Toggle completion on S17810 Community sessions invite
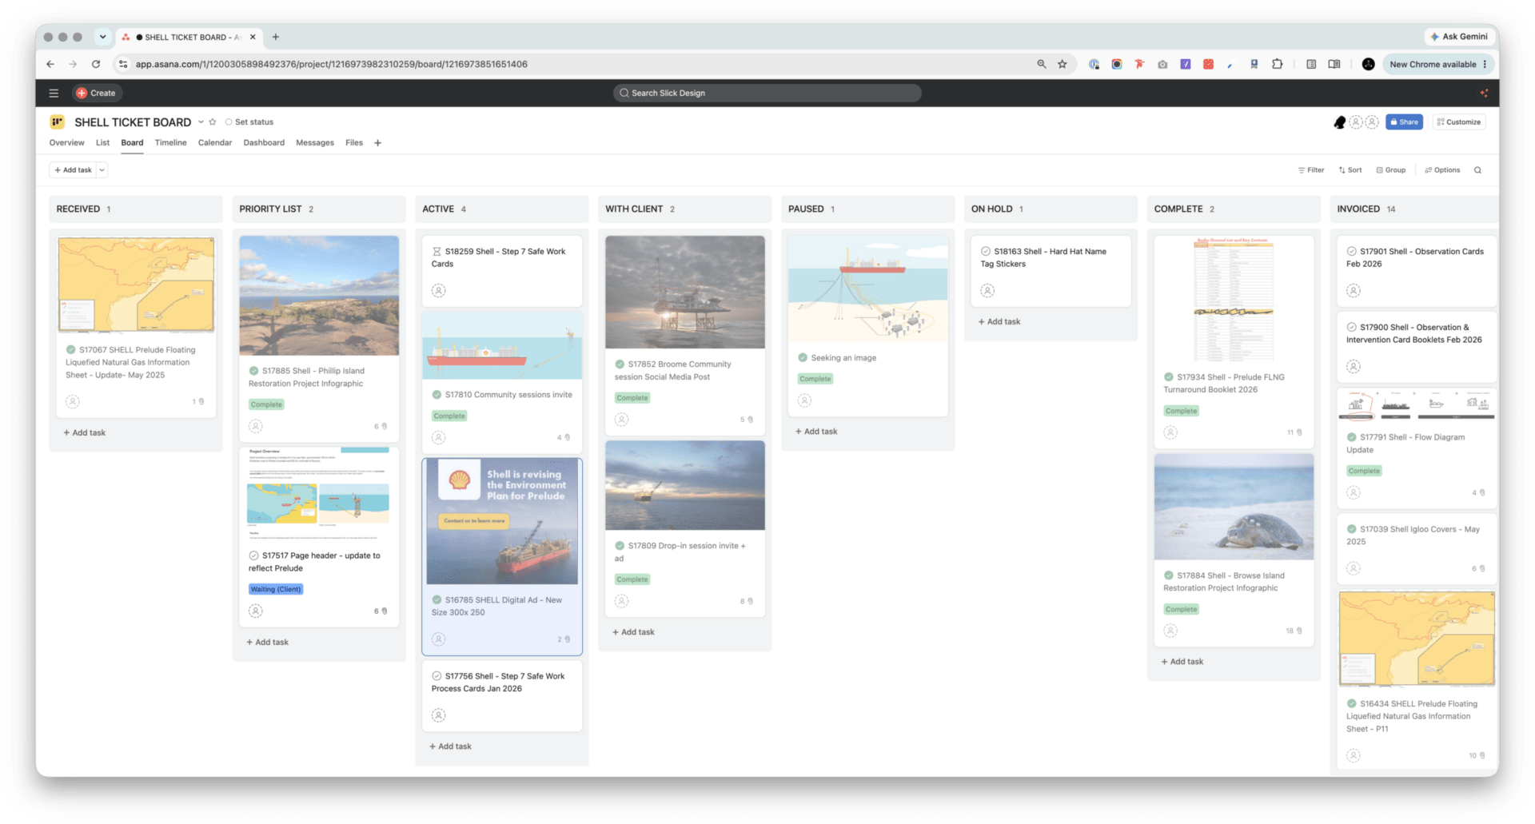Image resolution: width=1535 pixels, height=824 pixels. coord(437,395)
